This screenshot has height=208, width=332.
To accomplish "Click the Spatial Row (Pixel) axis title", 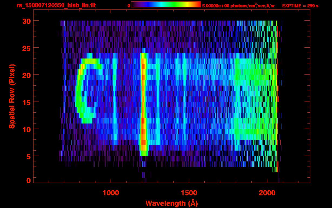I will 12,96.
